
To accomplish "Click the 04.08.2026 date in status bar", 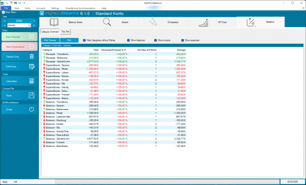I will tap(293, 181).
